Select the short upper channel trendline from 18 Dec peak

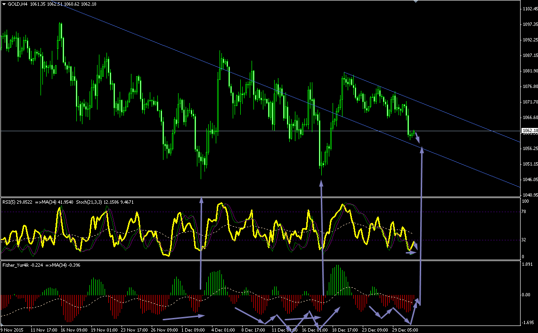click(x=432, y=107)
